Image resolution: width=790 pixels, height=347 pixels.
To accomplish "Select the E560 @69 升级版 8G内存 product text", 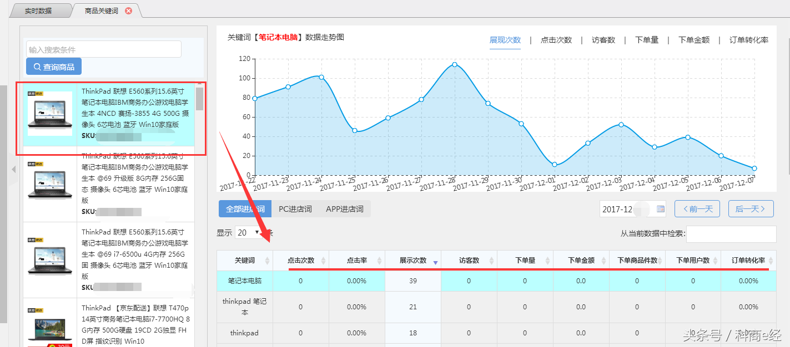I will (135, 178).
